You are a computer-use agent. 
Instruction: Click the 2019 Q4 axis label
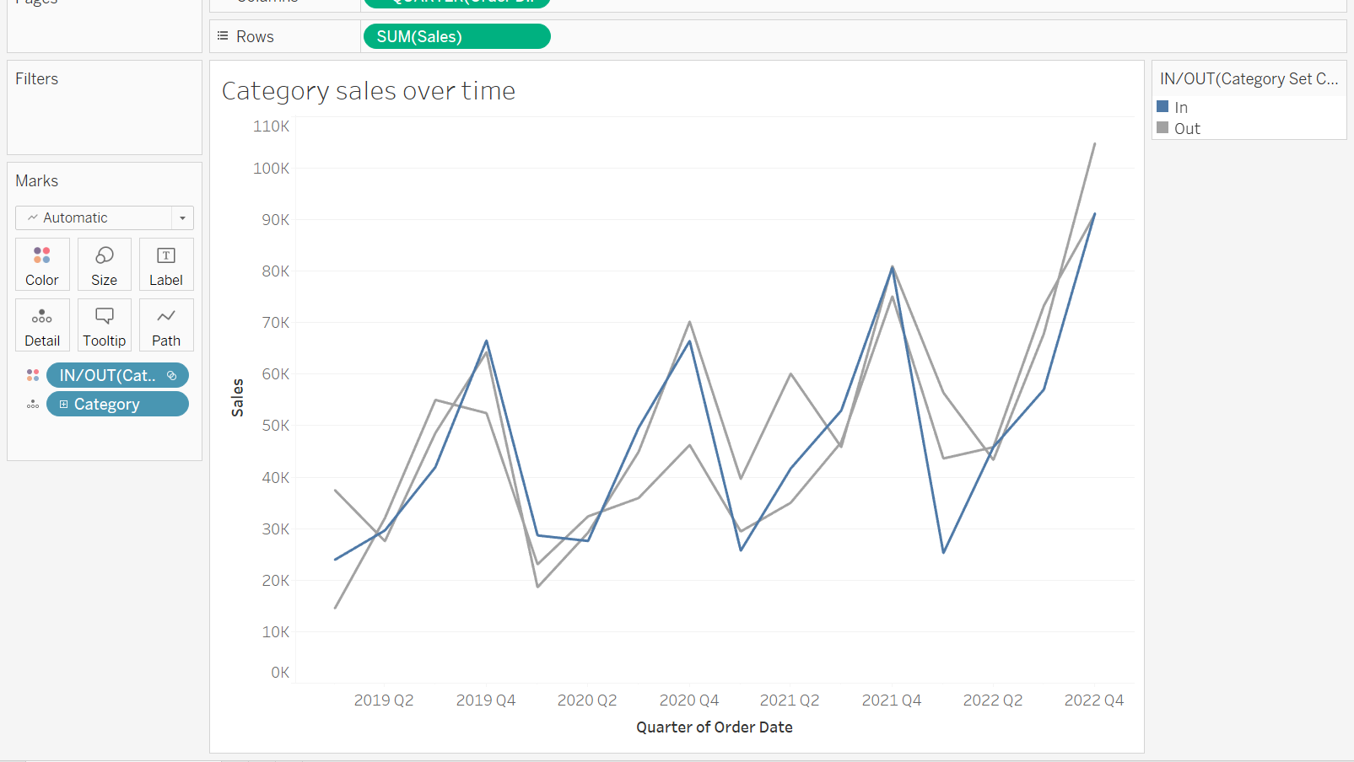486,700
